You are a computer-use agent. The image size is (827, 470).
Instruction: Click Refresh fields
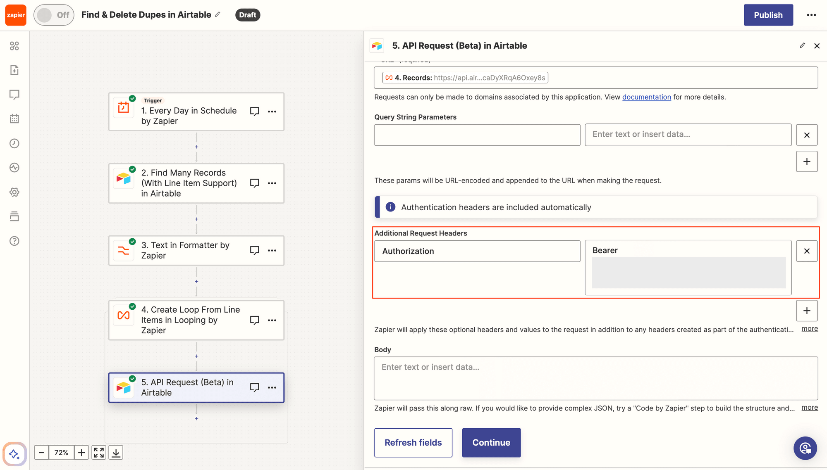[x=413, y=442]
